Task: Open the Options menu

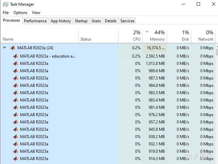Action: (x=20, y=13)
